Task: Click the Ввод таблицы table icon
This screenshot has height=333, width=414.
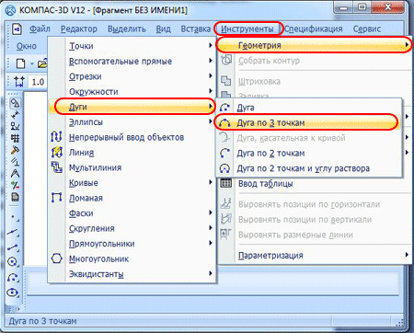Action: (226, 183)
